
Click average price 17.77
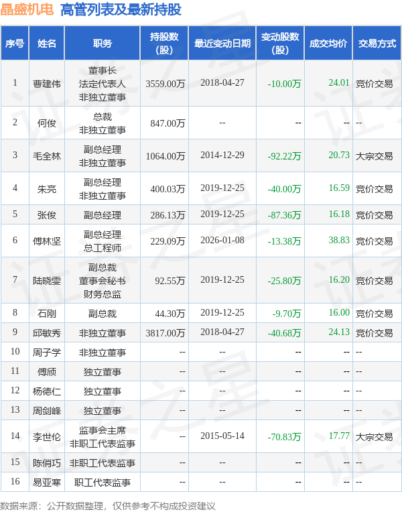pyautogui.click(x=339, y=436)
